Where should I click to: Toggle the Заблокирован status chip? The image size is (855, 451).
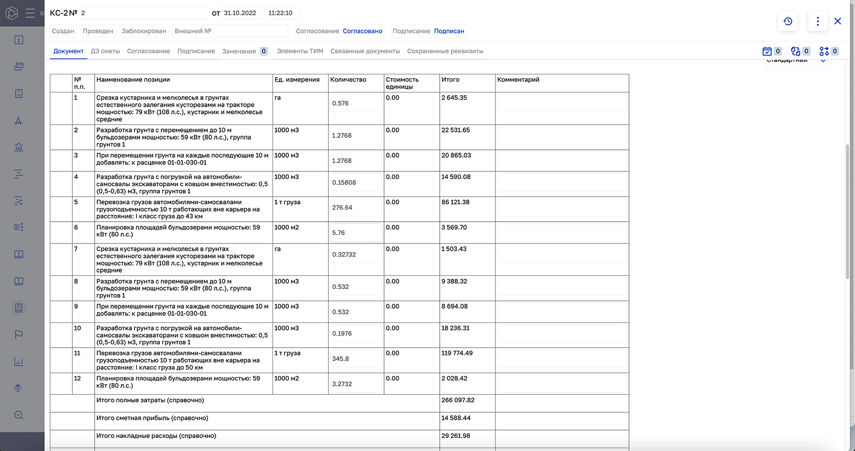pos(144,31)
